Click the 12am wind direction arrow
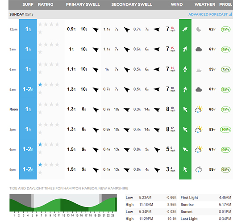Image resolution: width=238 pixels, height=223 pixels. coord(185,29)
